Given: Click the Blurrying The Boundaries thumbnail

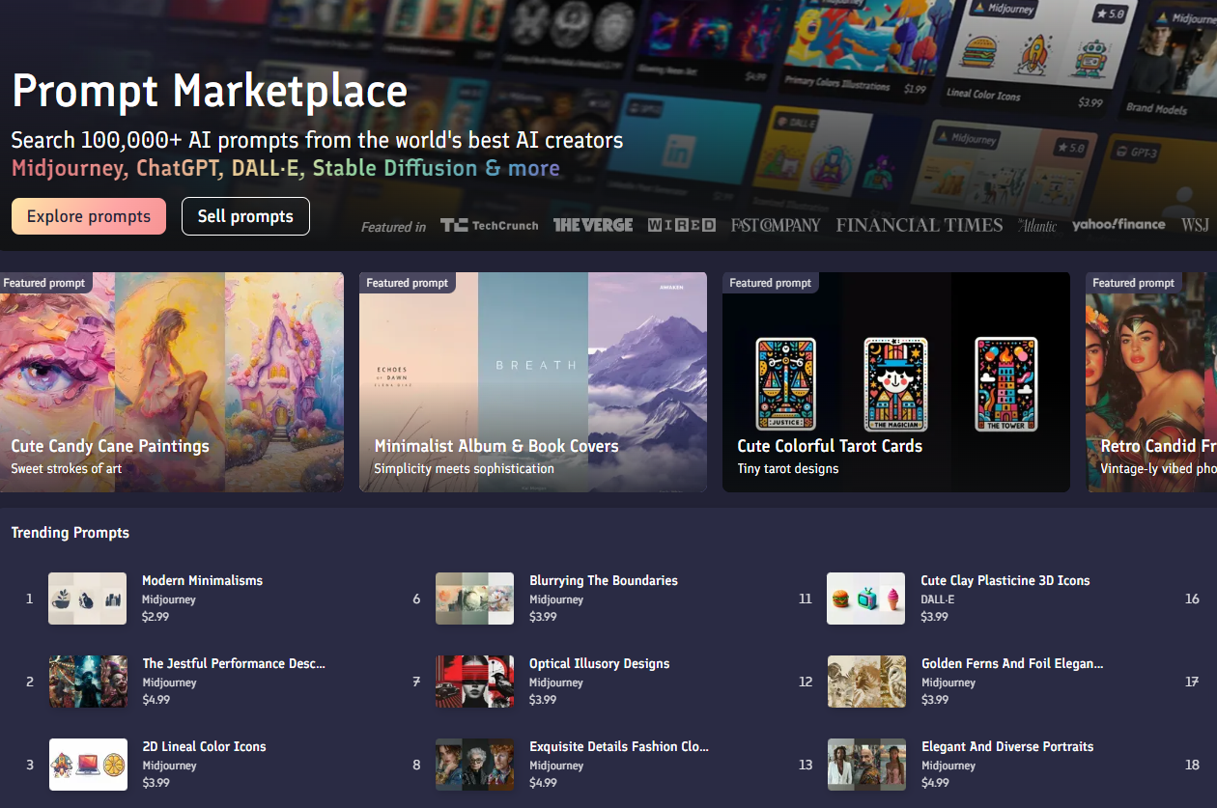Looking at the screenshot, I should click(474, 599).
